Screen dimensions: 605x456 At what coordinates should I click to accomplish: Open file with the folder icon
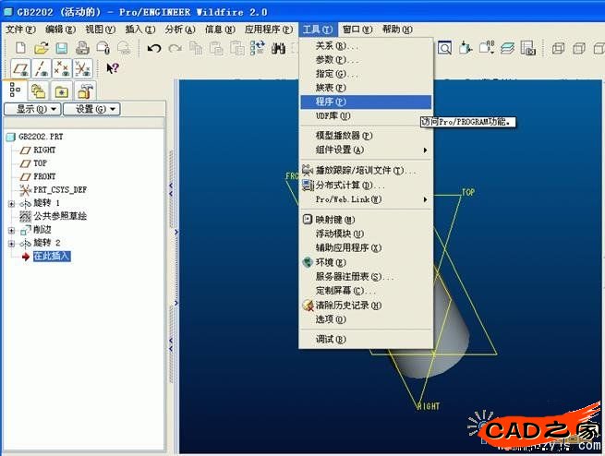41,48
